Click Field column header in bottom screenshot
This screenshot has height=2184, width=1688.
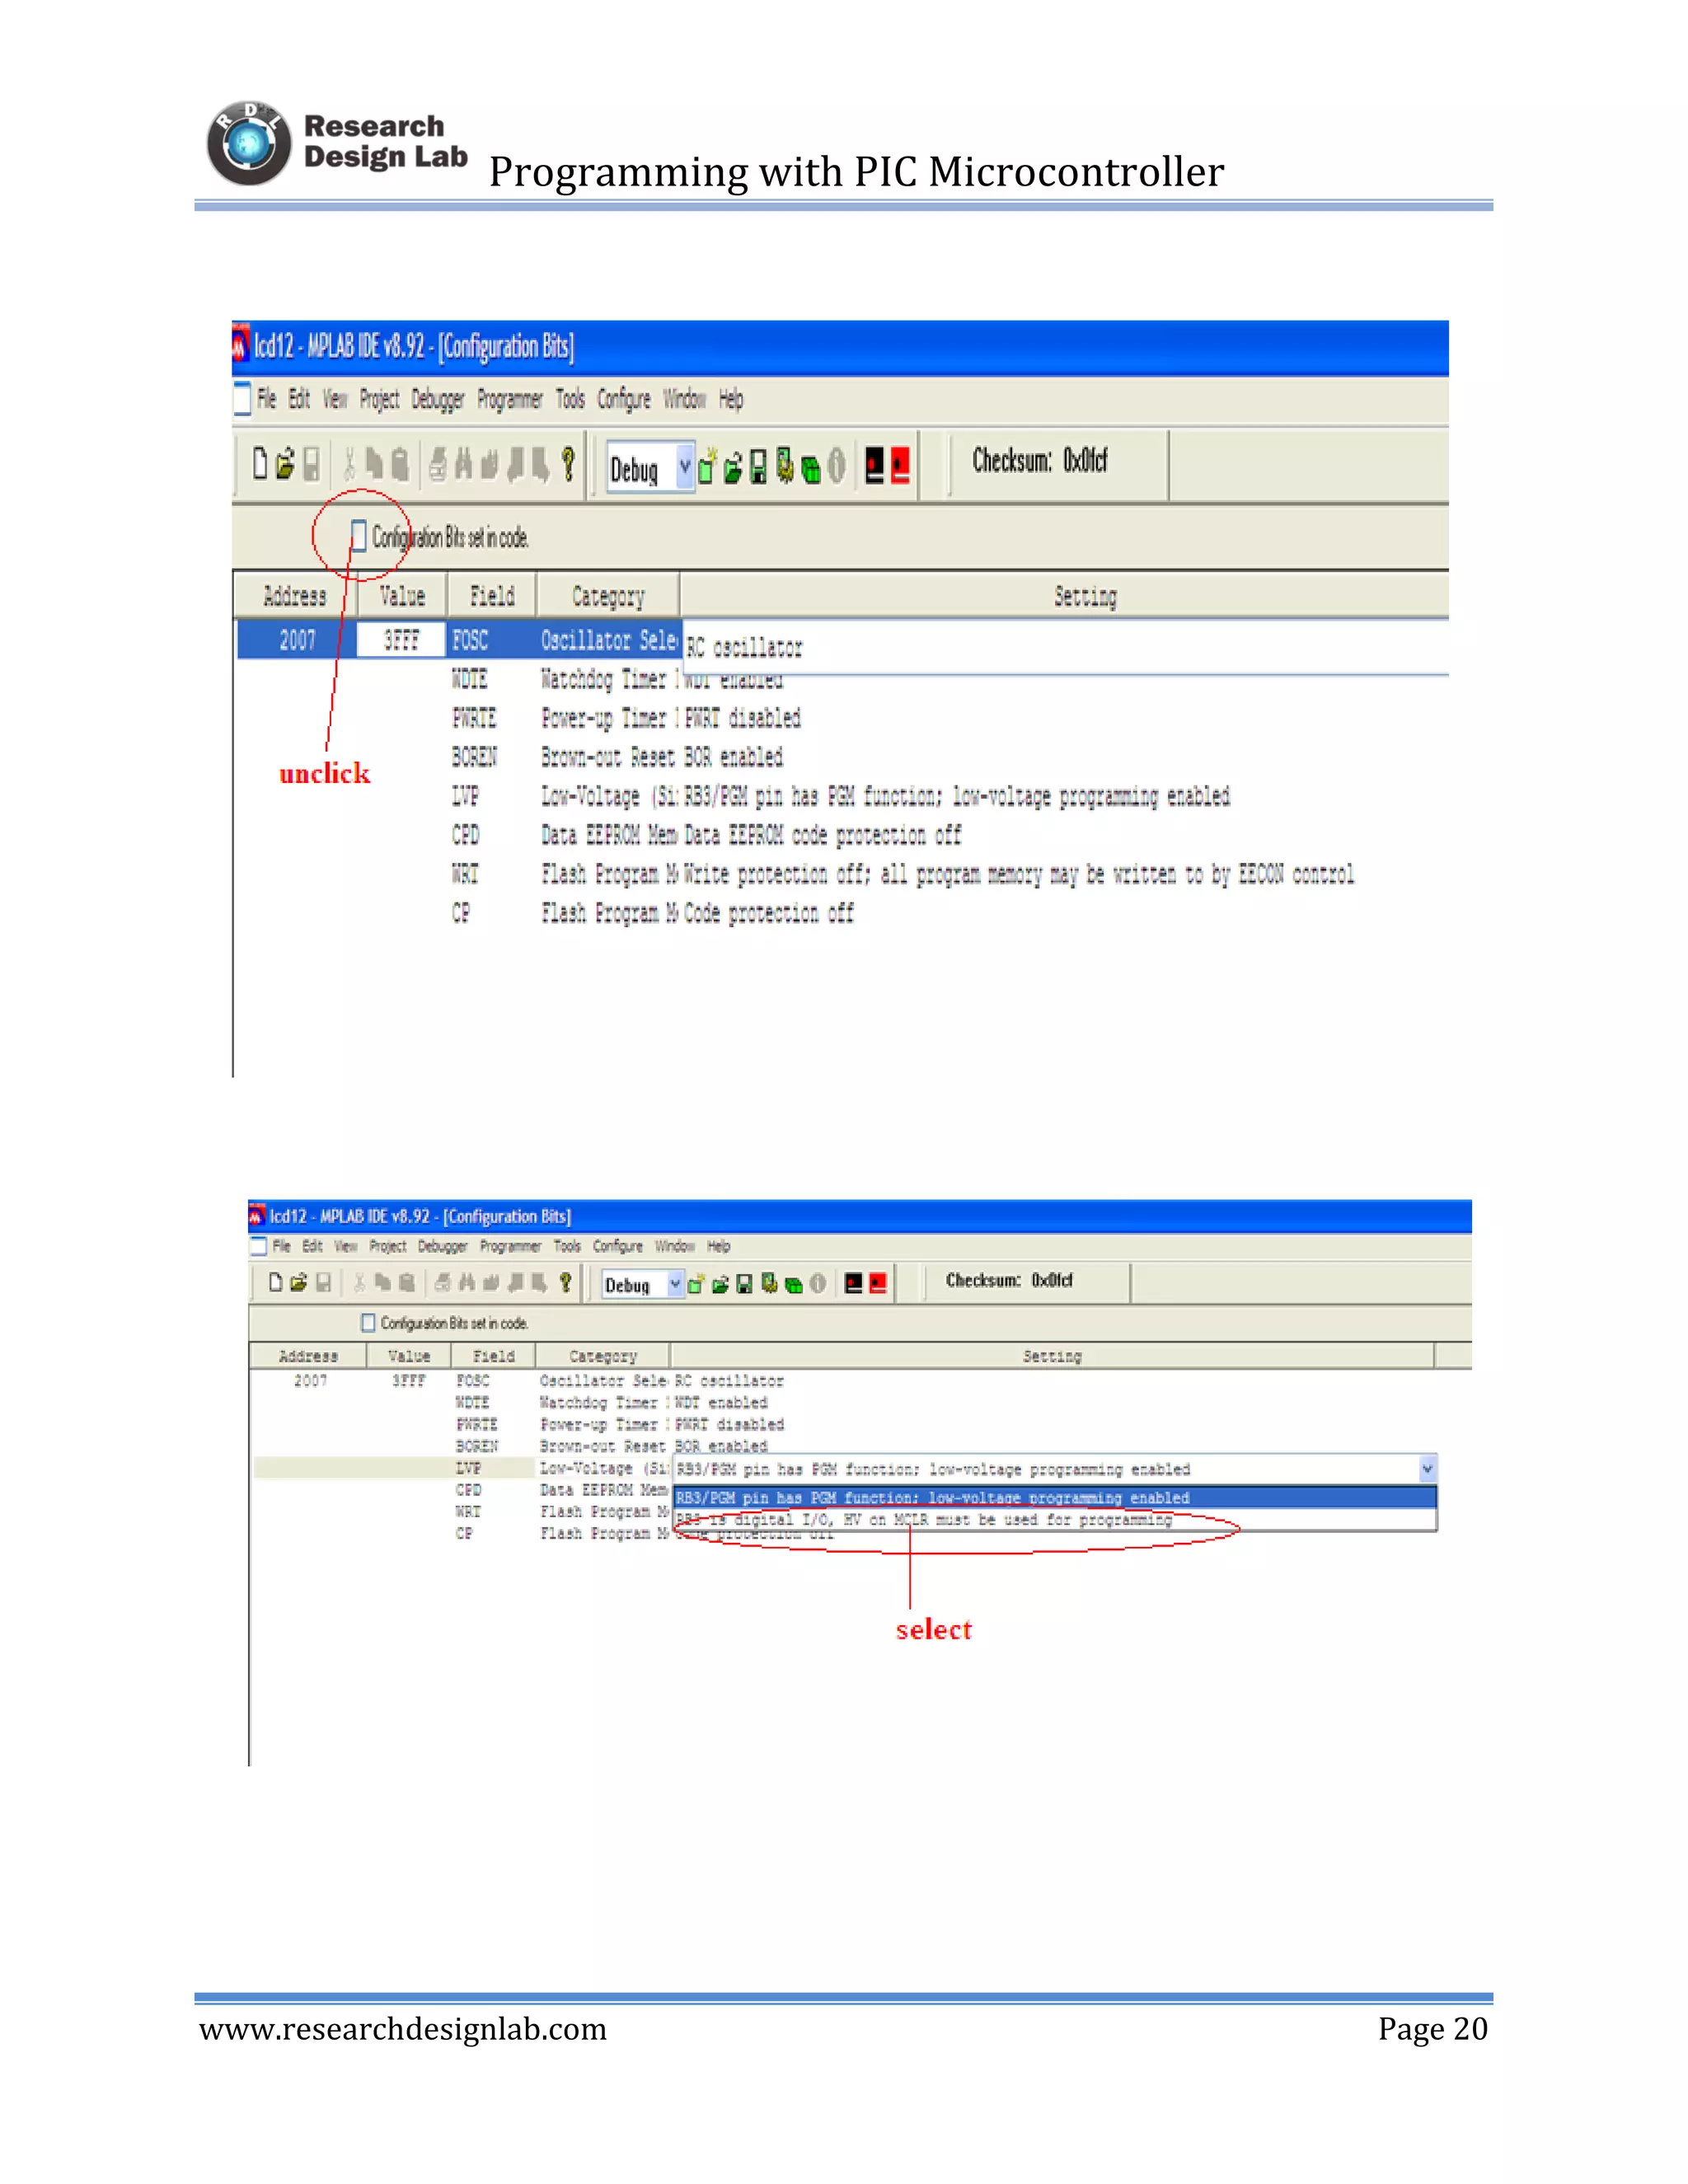[494, 1356]
